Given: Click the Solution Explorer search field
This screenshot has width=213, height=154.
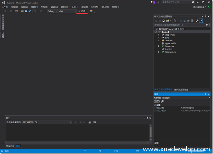Looking at the screenshot, I should [x=180, y=25].
